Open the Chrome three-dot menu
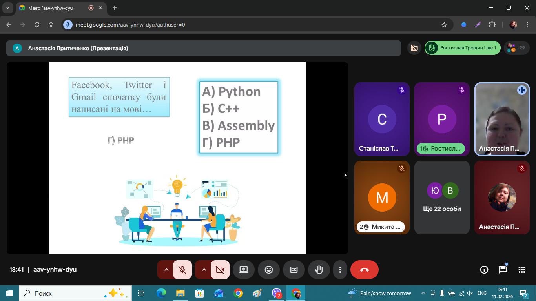This screenshot has height=301, width=536. [x=527, y=25]
